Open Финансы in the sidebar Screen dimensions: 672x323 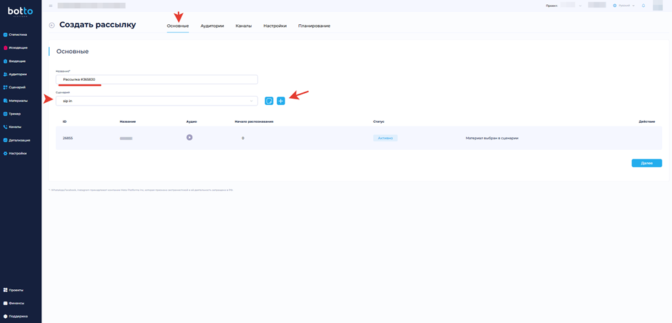(x=17, y=303)
